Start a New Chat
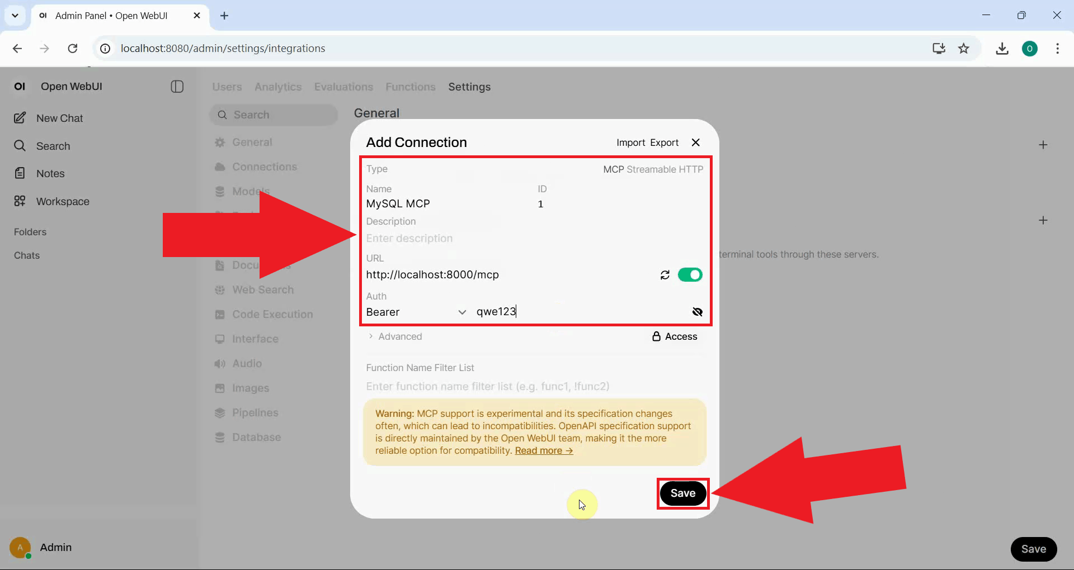 coord(59,118)
